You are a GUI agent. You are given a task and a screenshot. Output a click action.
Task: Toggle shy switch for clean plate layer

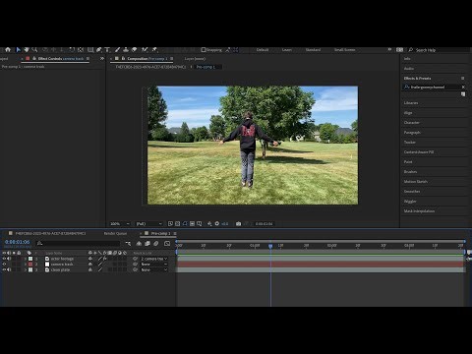coord(90,269)
